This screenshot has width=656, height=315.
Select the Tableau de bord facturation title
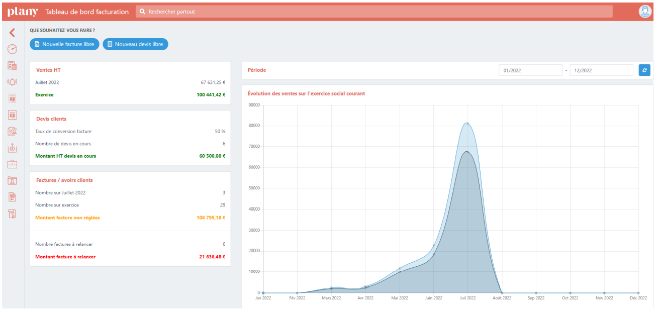click(x=87, y=12)
